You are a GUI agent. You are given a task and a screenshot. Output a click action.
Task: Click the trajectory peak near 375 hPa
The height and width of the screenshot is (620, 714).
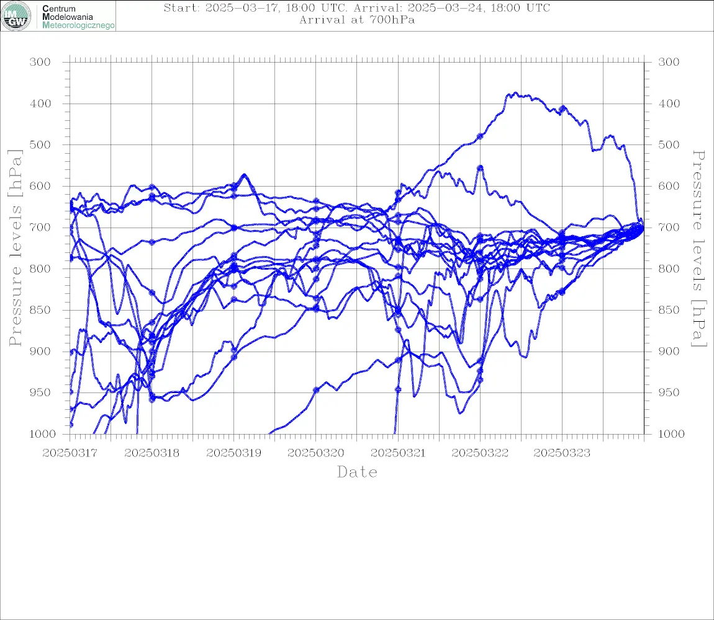(x=515, y=93)
